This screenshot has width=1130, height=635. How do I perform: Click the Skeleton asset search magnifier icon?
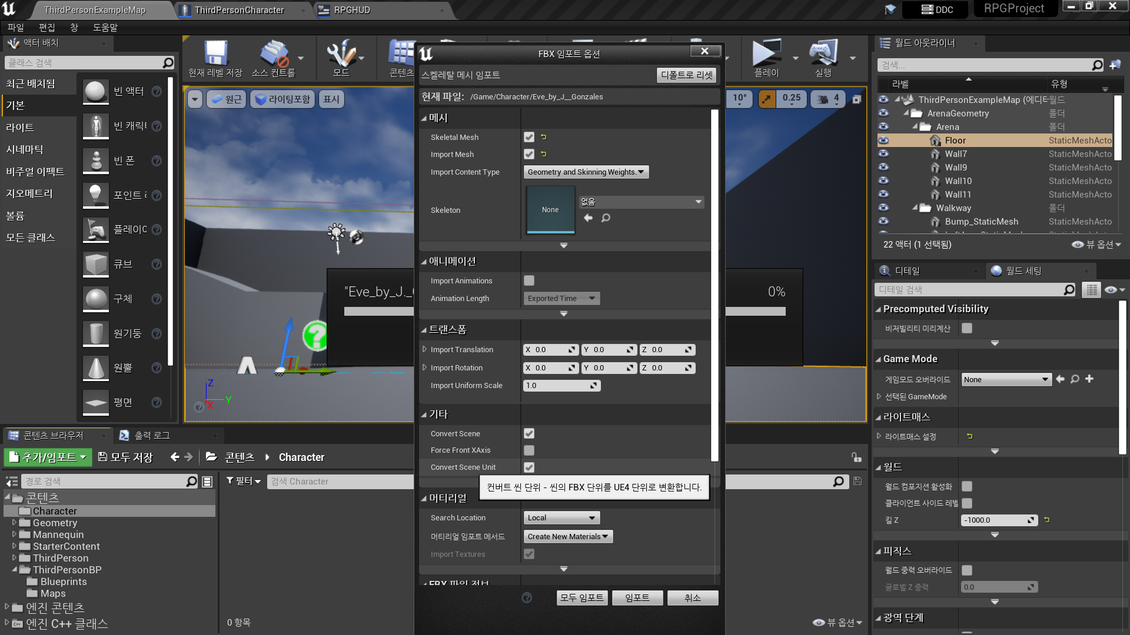606,218
